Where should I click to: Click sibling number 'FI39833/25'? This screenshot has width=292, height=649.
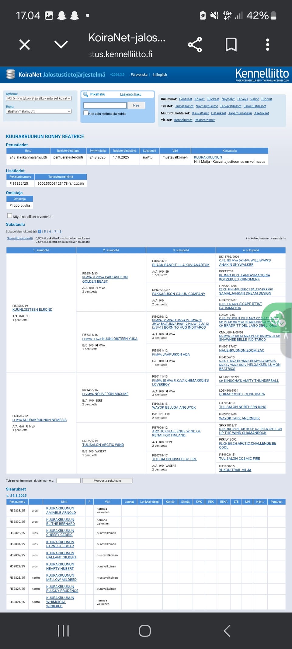[17, 511]
